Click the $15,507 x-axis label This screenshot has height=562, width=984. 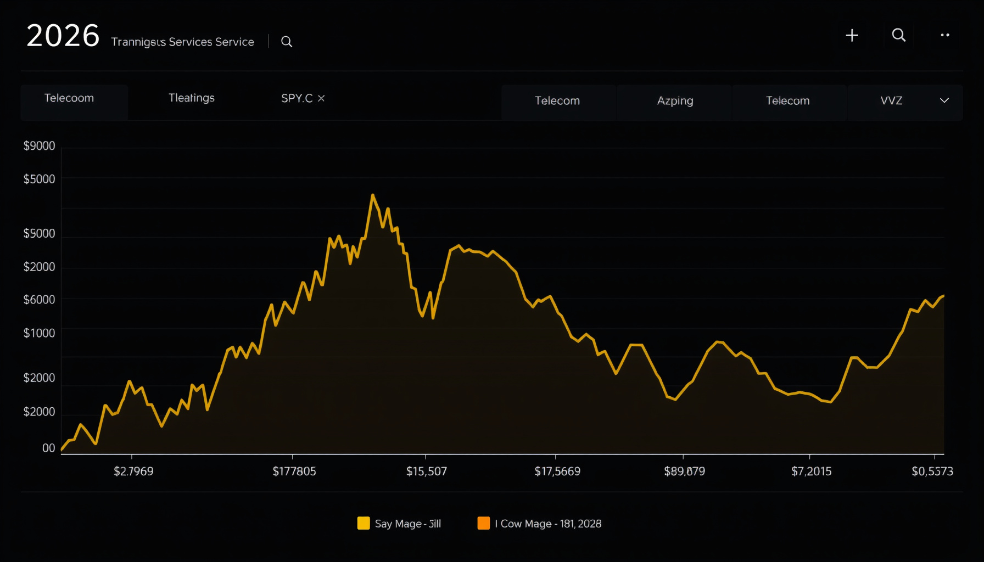click(427, 471)
